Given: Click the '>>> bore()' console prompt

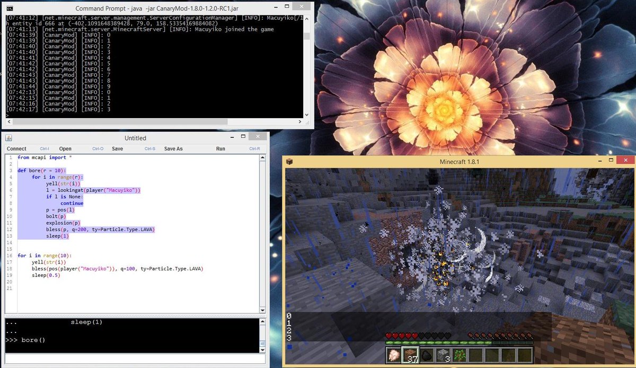Looking at the screenshot, I should (x=25, y=340).
